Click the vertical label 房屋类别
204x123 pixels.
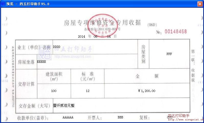pyautogui.click(x=143, y=54)
